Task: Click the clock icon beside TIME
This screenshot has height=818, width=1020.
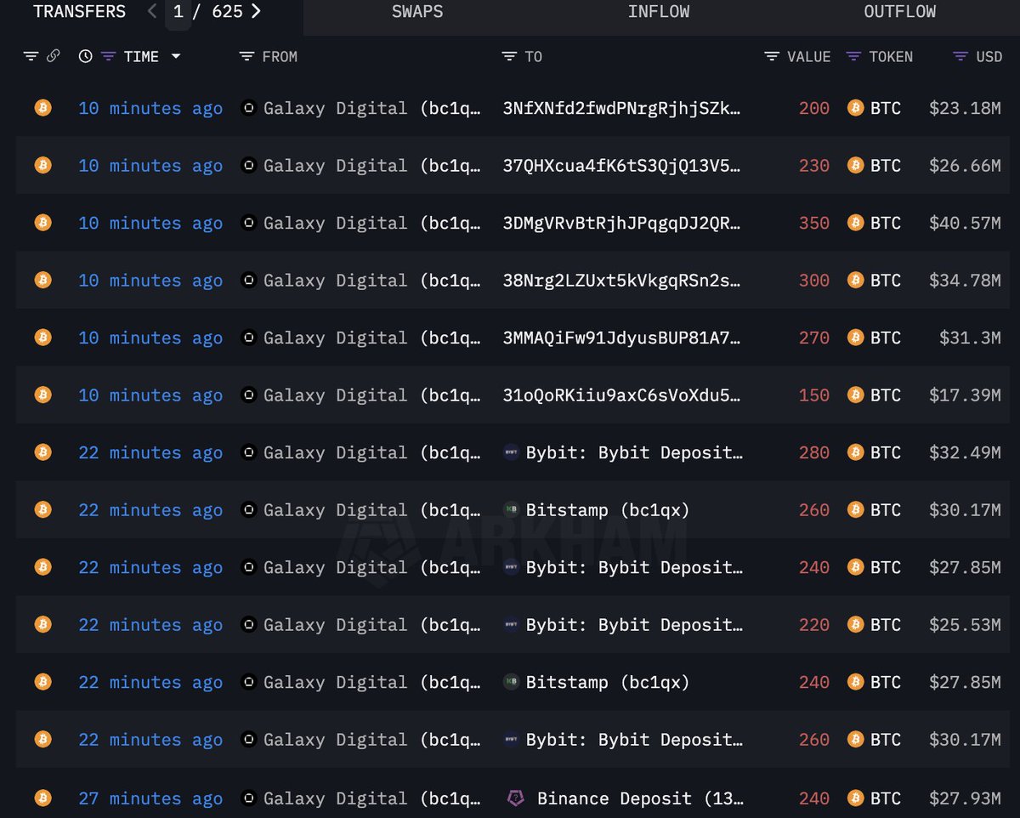Action: 86,56
